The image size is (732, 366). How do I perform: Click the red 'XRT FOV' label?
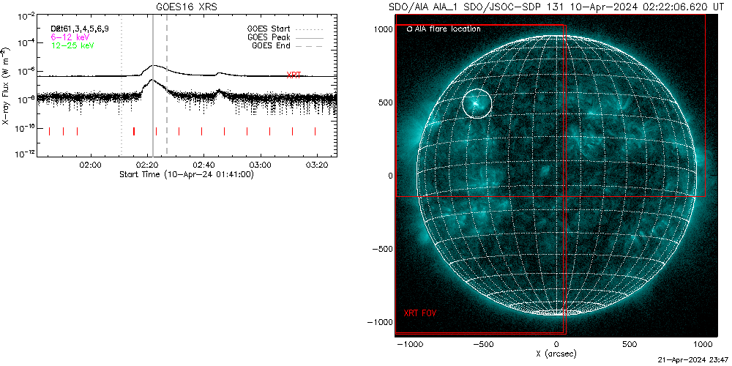(x=420, y=313)
